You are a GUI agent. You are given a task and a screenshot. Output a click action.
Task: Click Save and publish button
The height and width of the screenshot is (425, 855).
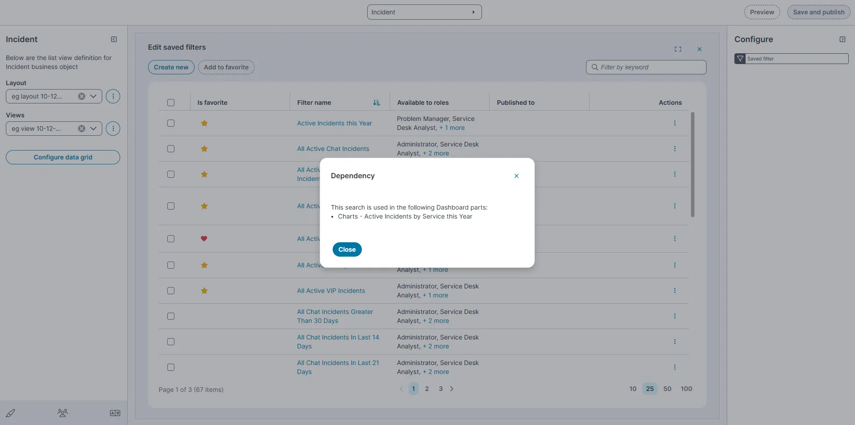[819, 12]
